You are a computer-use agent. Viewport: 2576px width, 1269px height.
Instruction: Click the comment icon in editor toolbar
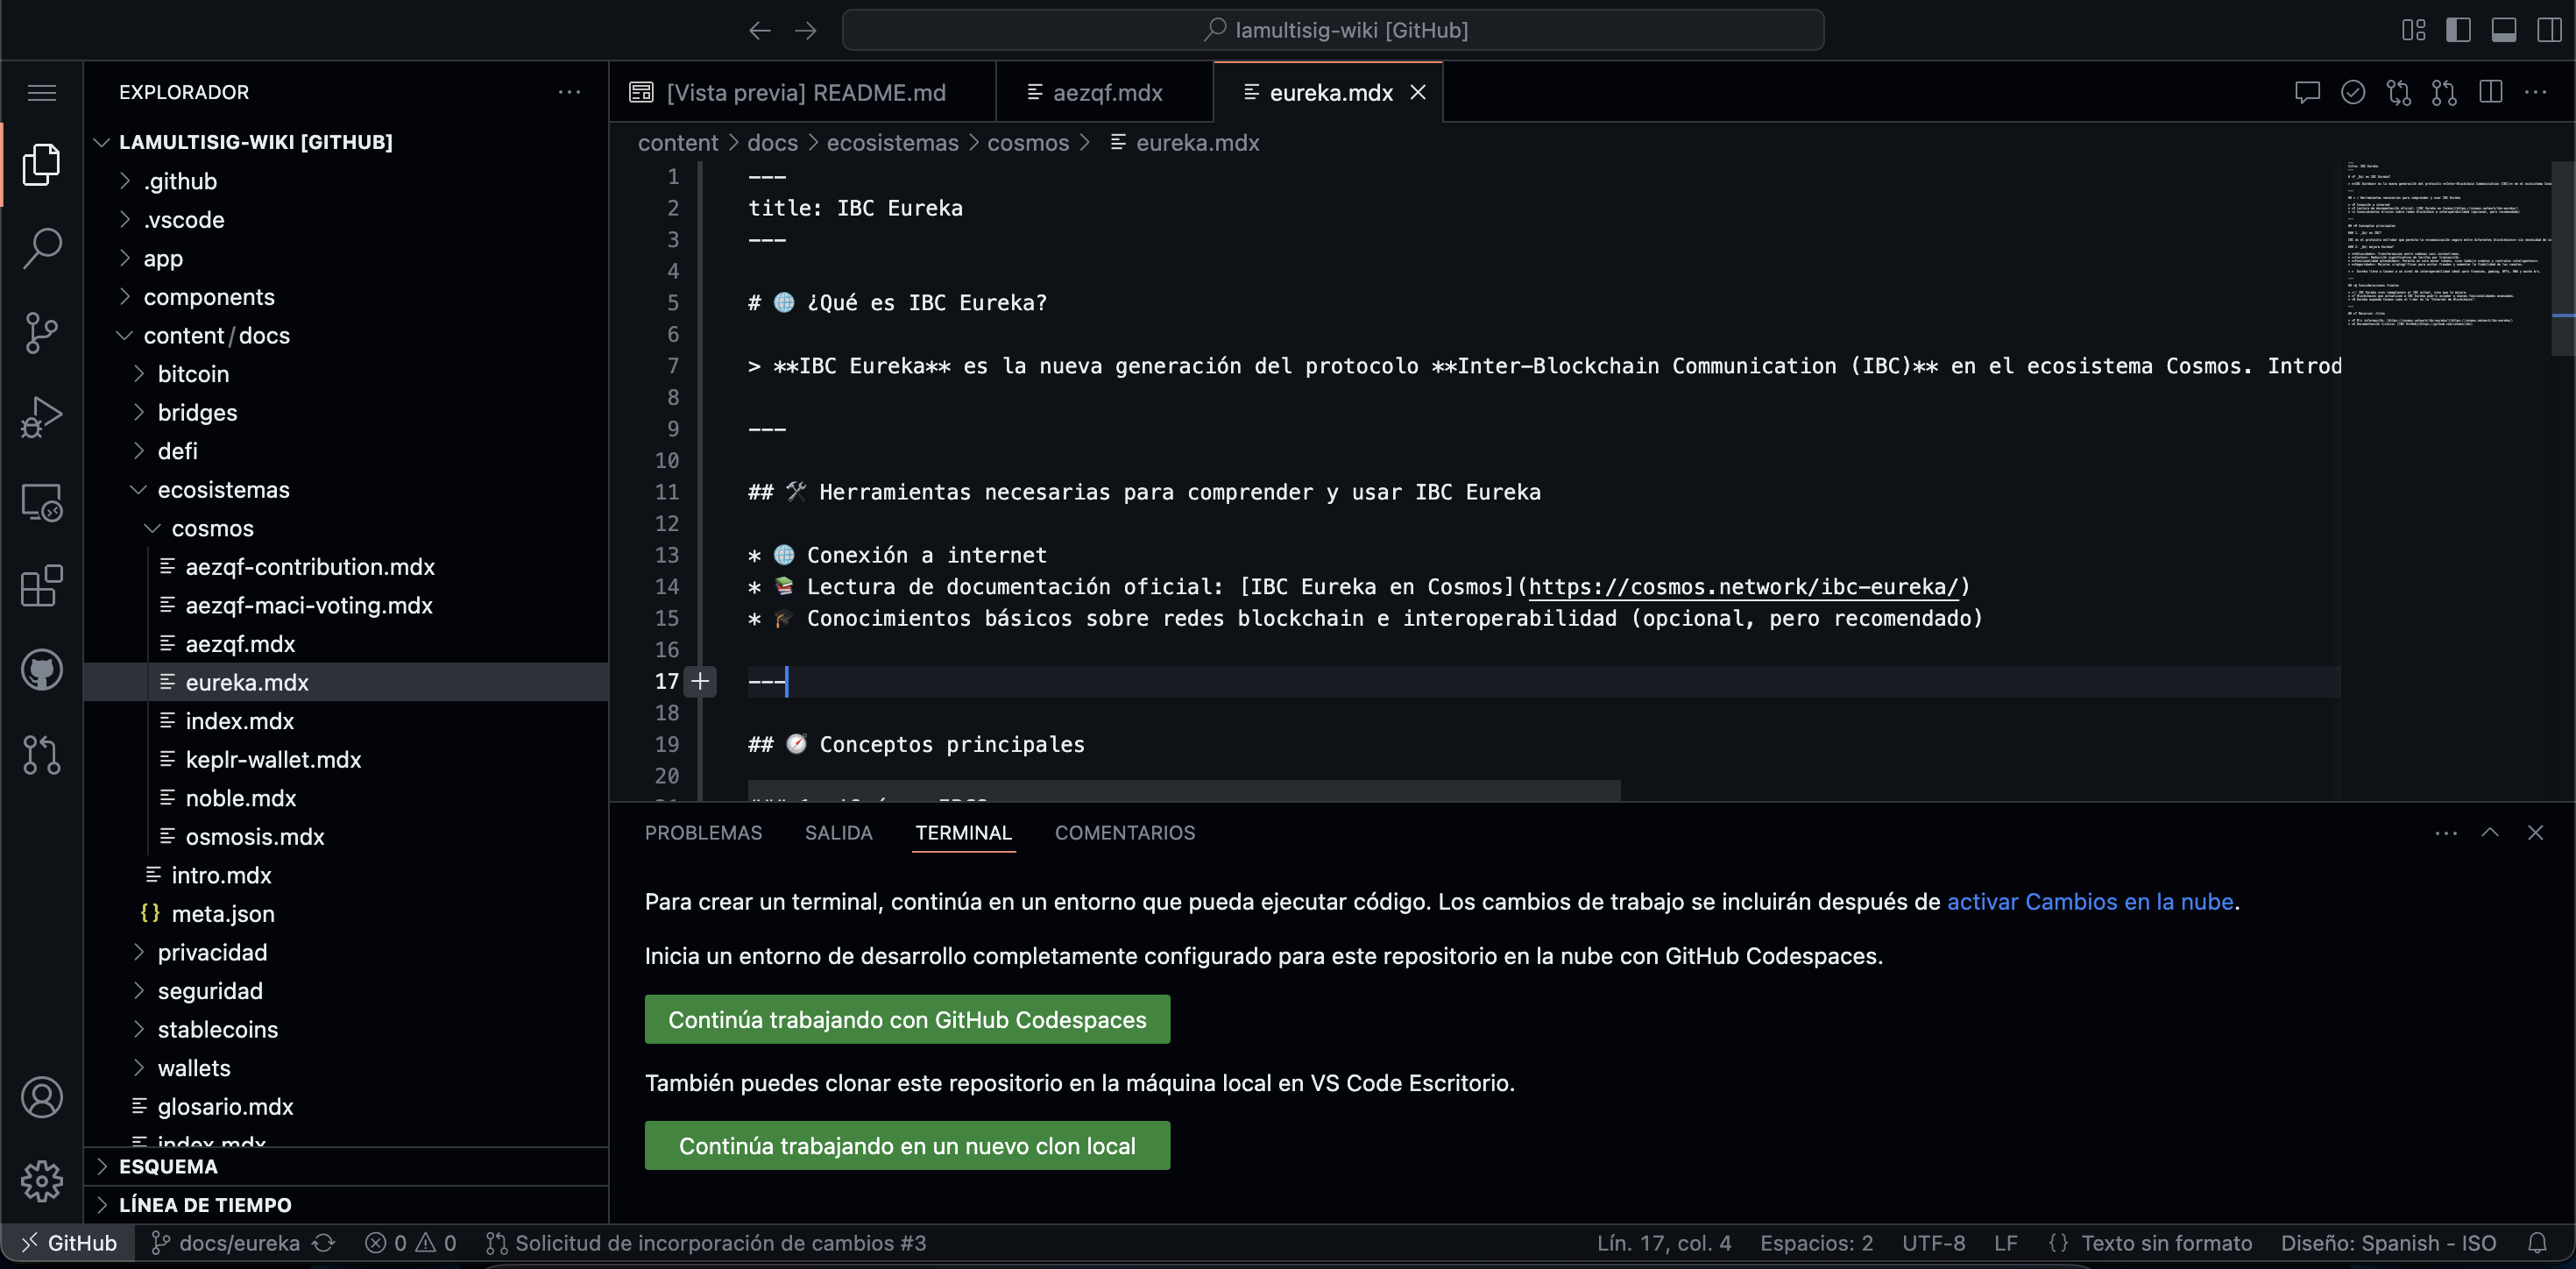pyautogui.click(x=2307, y=92)
